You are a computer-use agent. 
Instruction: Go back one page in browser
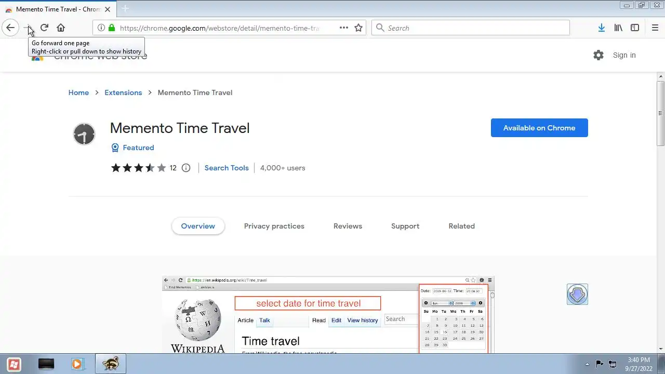point(10,28)
